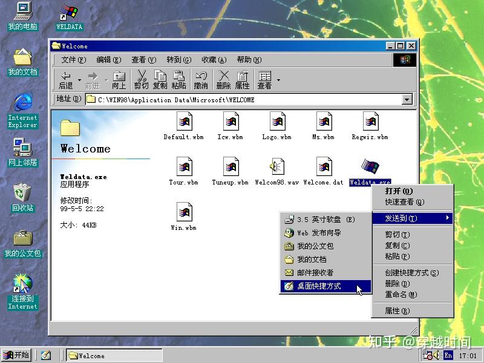Select the 我的电脑 desktop icon
Image resolution: width=484 pixels, height=363 pixels.
pyautogui.click(x=23, y=16)
